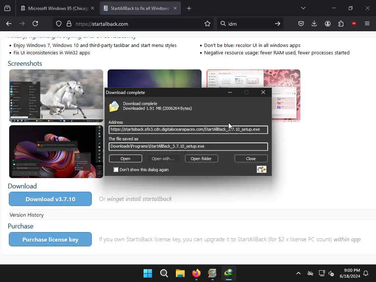Reload the startallback.com page

point(35,23)
